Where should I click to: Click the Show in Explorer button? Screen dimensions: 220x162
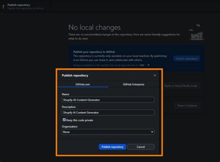(187, 106)
